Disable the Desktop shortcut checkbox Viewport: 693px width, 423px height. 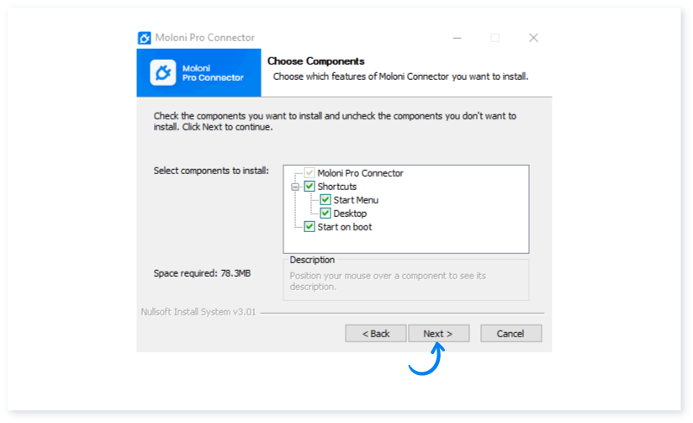pyautogui.click(x=325, y=214)
